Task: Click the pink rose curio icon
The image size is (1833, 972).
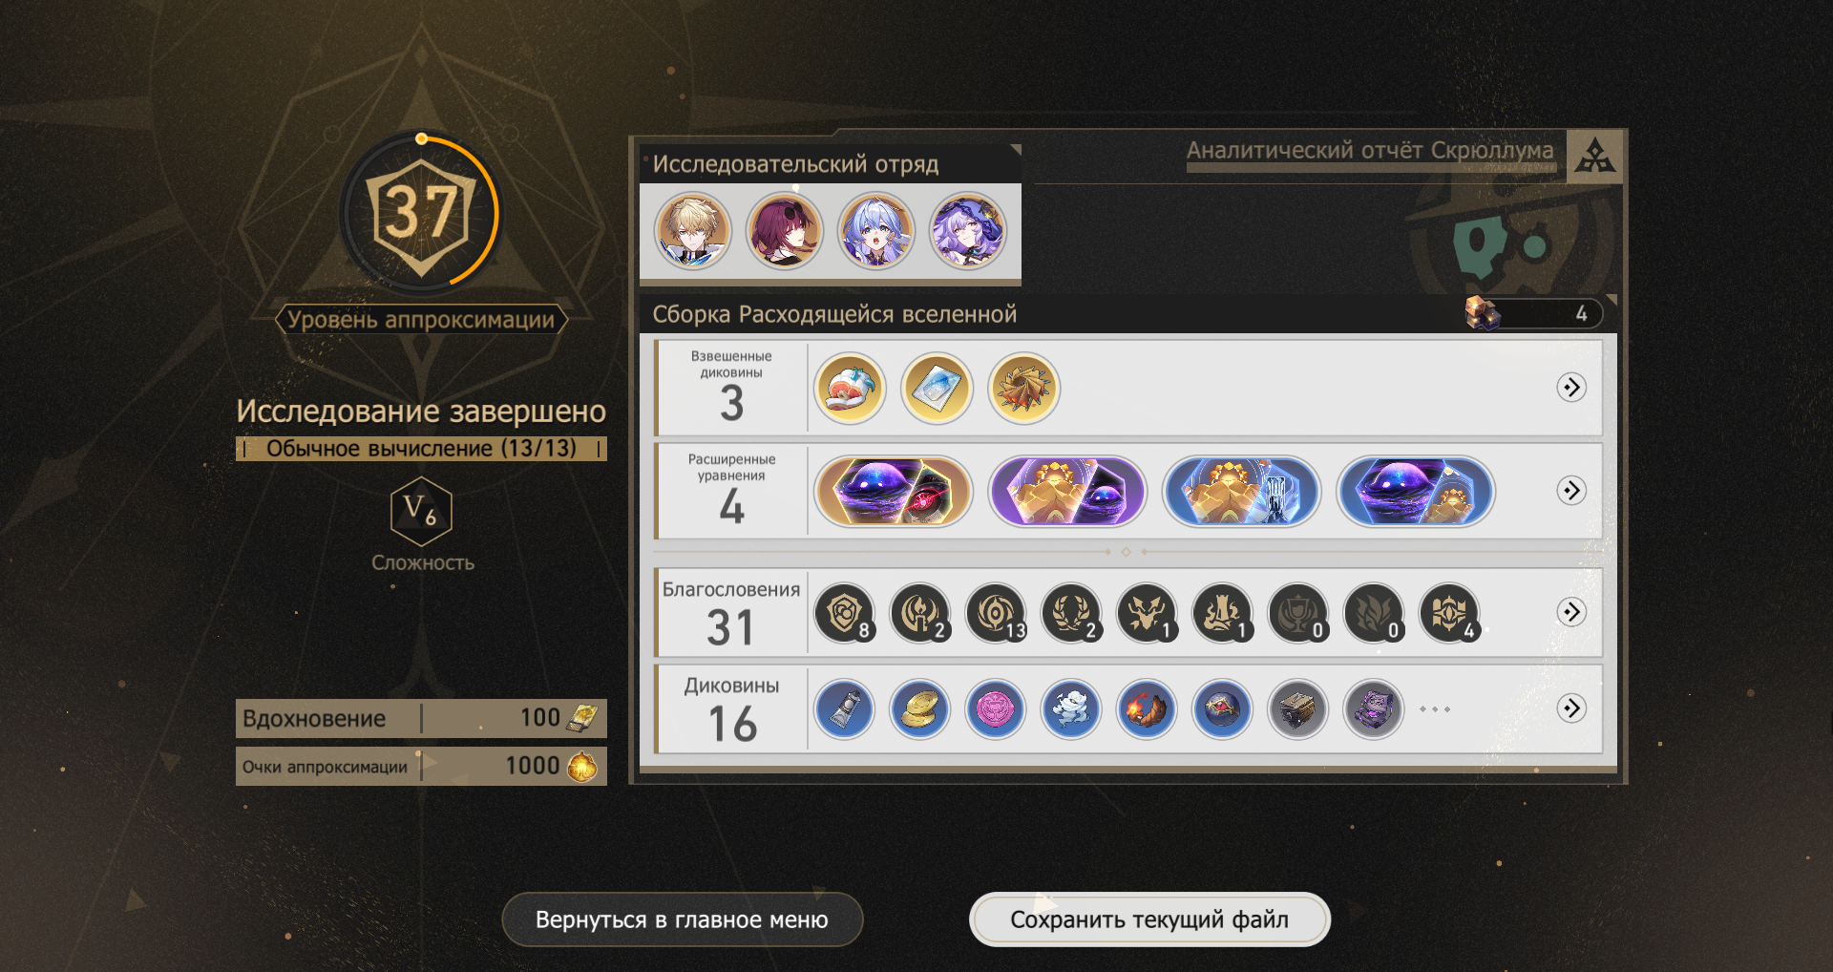Action: click(x=995, y=708)
